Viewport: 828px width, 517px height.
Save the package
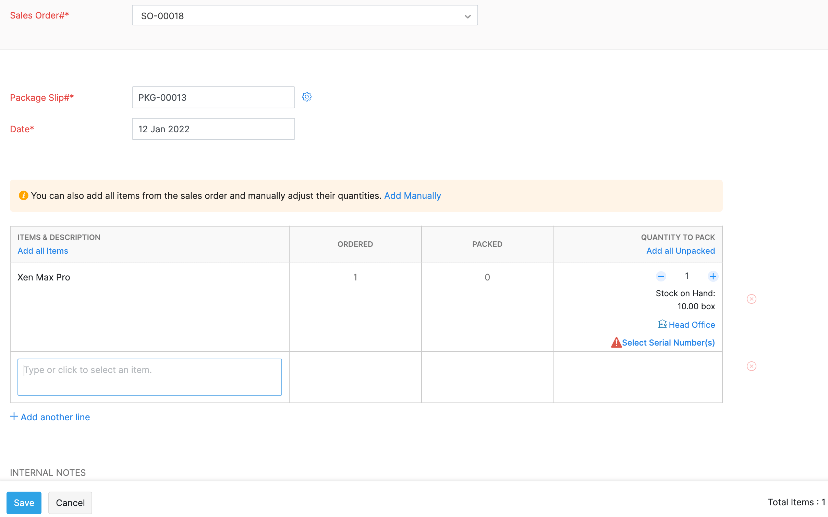pos(24,503)
